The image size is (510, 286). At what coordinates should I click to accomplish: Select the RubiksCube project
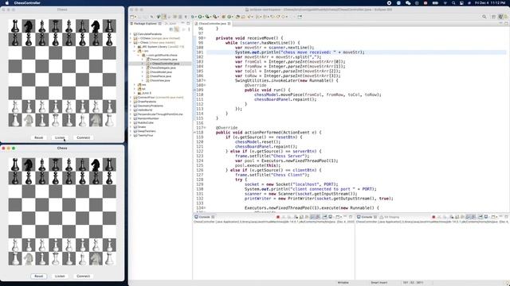click(145, 122)
